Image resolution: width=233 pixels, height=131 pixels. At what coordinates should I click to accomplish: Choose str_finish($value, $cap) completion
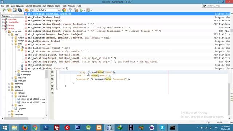click(x=127, y=17)
